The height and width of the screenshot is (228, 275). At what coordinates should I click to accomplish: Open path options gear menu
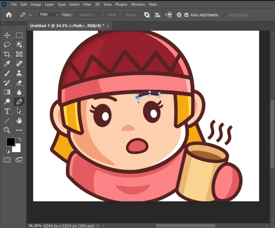(x=179, y=15)
